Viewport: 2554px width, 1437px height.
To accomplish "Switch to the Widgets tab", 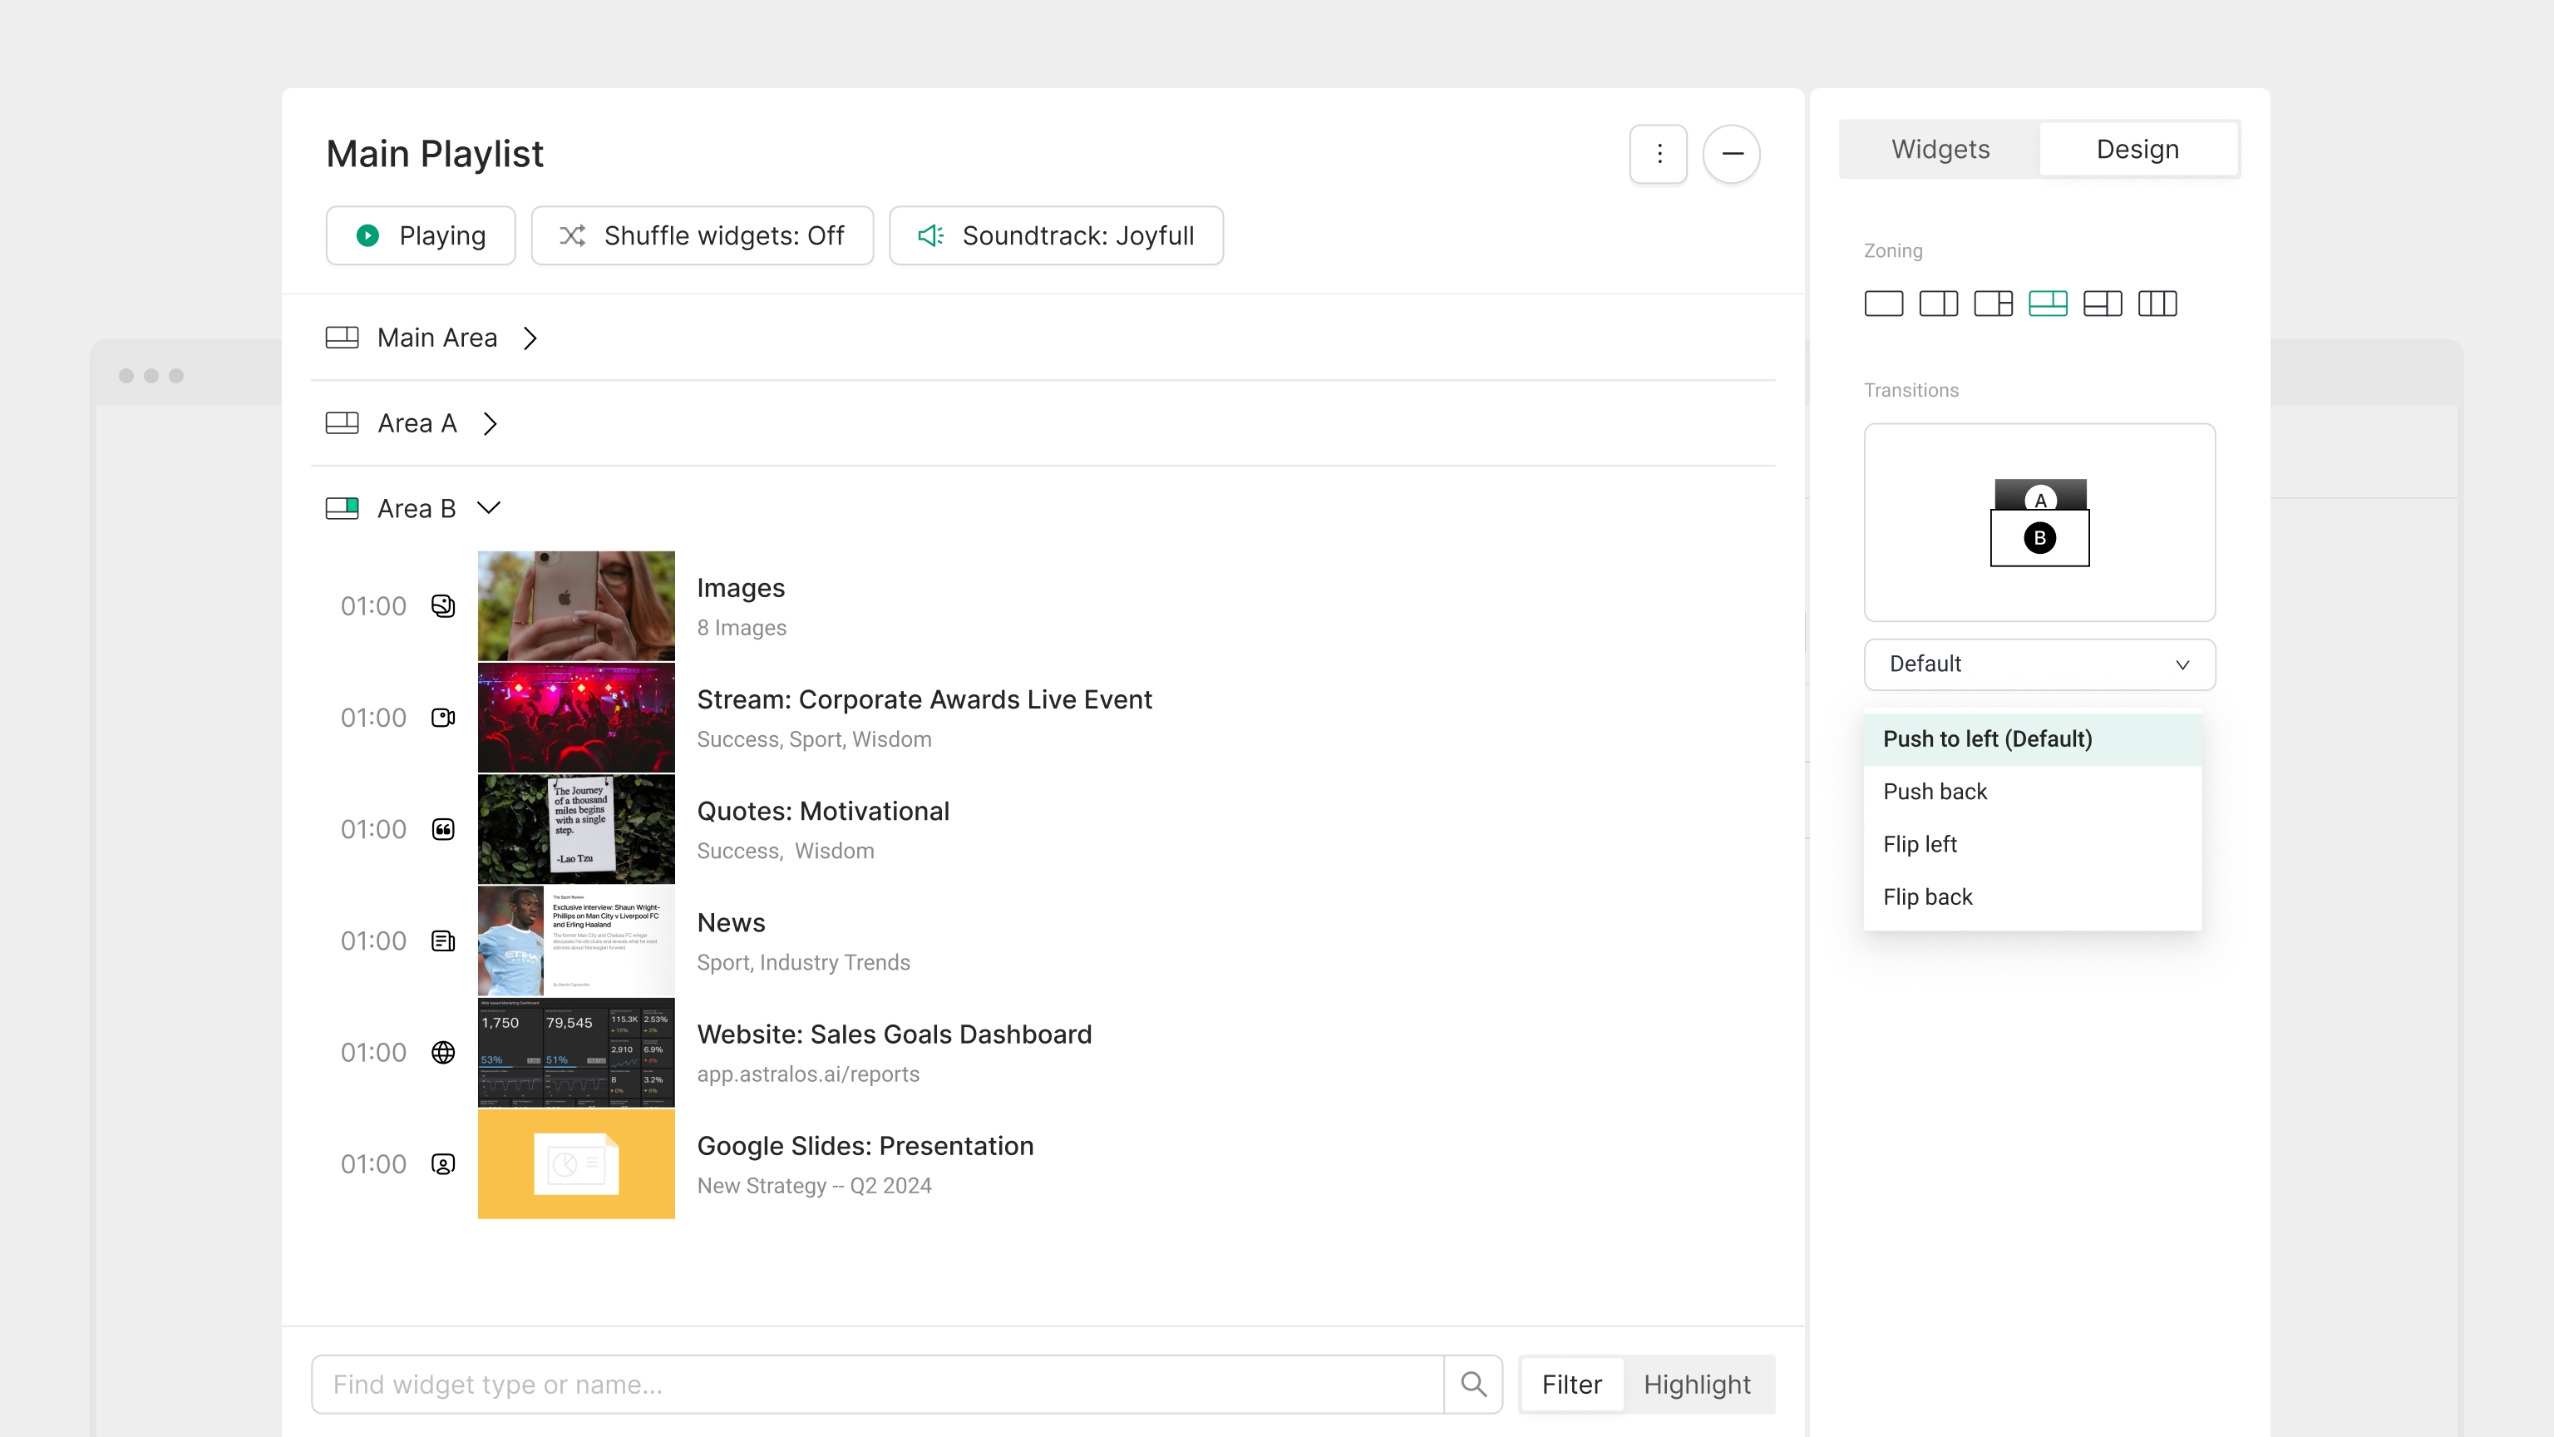I will 1940,150.
